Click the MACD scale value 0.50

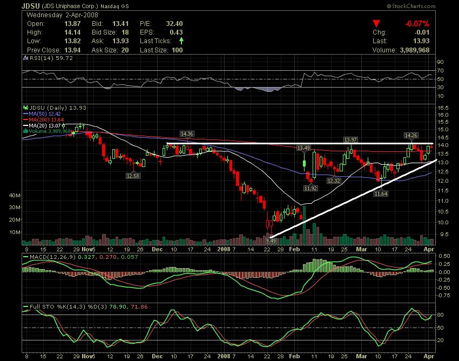[444, 256]
